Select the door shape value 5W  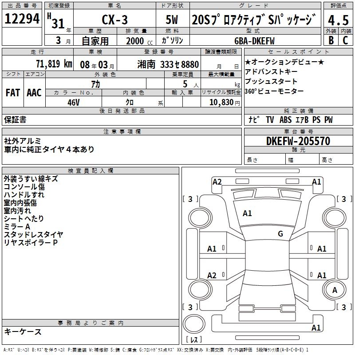tap(172, 20)
